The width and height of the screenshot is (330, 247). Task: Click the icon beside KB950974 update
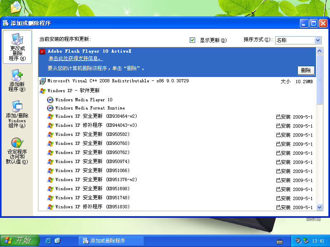click(50, 161)
